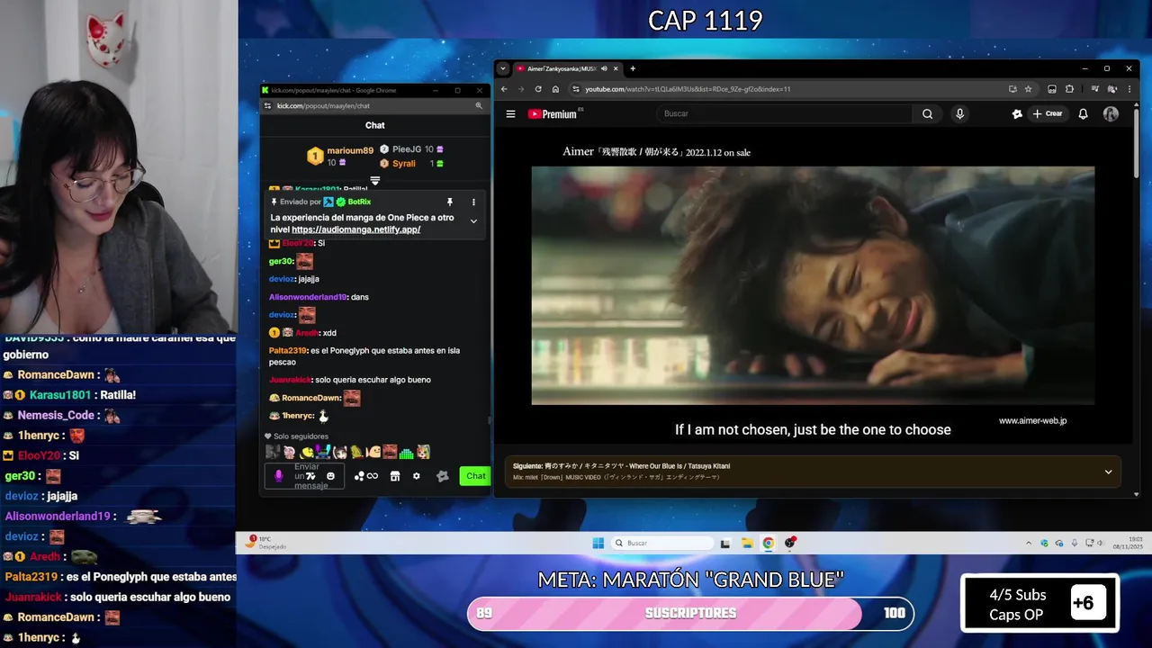This screenshot has height=648, width=1152.
Task: Close the Aimer Zankyosanka tab
Action: [616, 68]
